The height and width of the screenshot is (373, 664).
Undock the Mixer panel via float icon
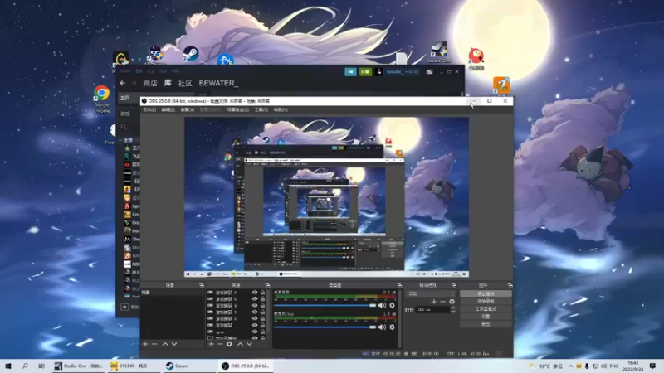point(399,285)
